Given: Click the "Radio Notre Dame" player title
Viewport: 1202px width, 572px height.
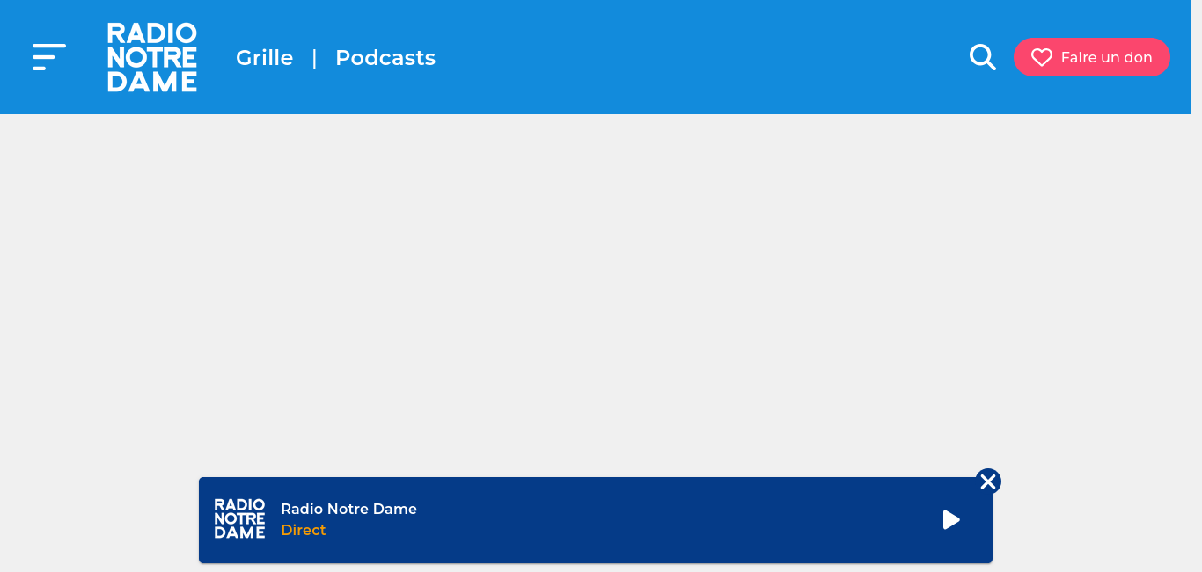Looking at the screenshot, I should coord(348,509).
